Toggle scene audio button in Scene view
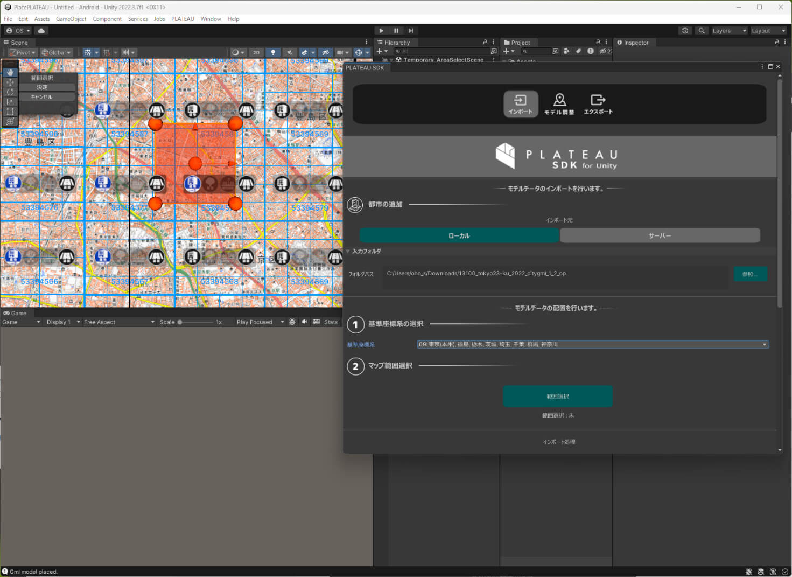The width and height of the screenshot is (792, 577). (290, 52)
